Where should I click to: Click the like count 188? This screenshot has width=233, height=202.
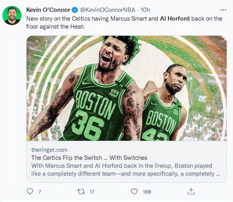(146, 191)
